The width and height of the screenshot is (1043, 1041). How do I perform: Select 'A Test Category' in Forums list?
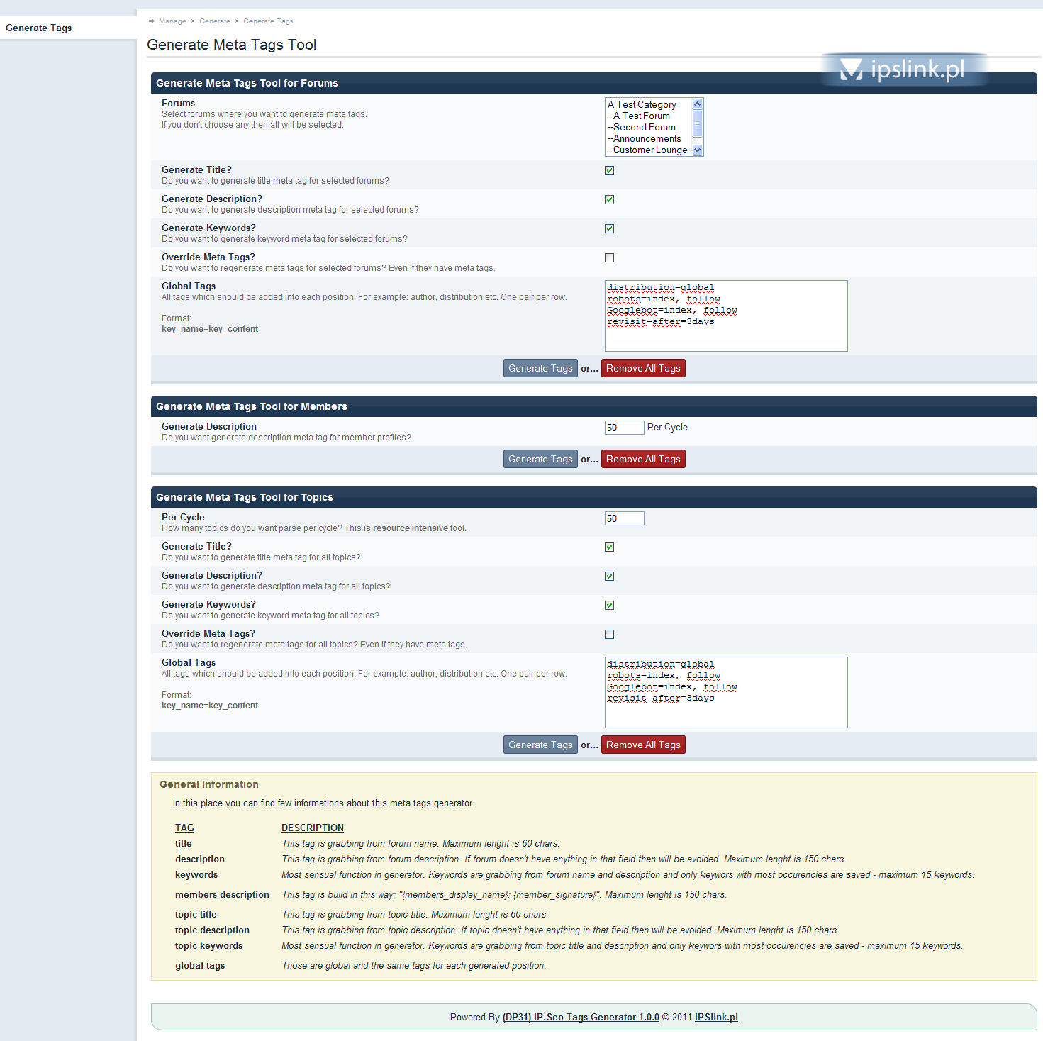(x=642, y=105)
